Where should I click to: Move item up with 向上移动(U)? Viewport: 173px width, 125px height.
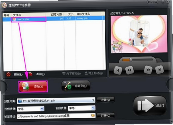(x=93, y=73)
